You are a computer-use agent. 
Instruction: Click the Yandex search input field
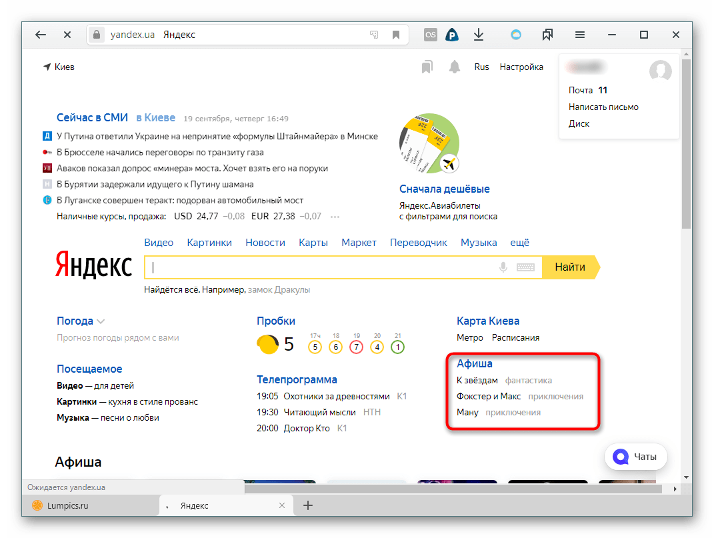pos(320,267)
